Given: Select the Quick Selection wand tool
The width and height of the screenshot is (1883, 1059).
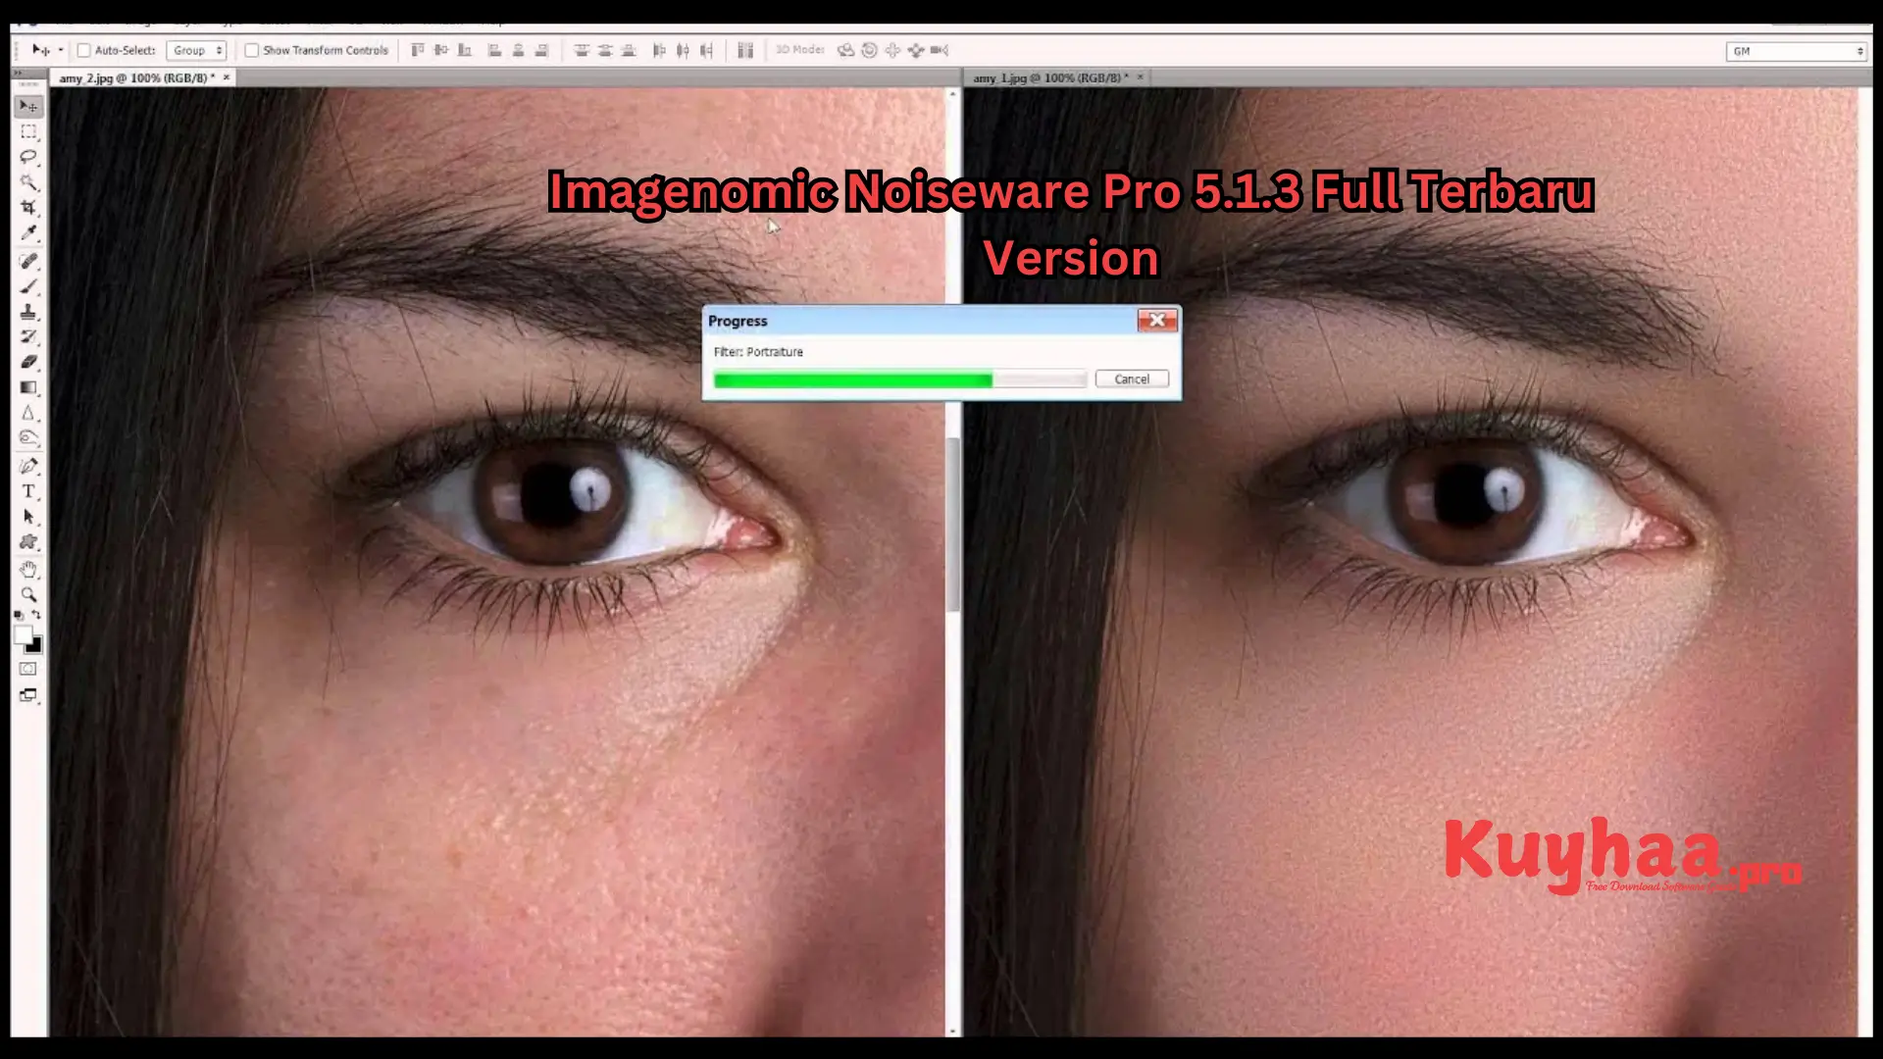Looking at the screenshot, I should [28, 182].
